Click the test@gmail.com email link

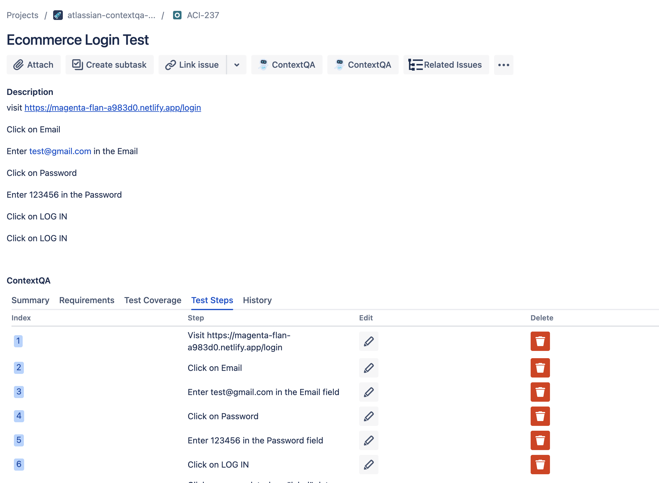60,151
